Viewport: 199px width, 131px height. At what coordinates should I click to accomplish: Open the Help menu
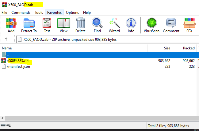[x=87, y=13]
